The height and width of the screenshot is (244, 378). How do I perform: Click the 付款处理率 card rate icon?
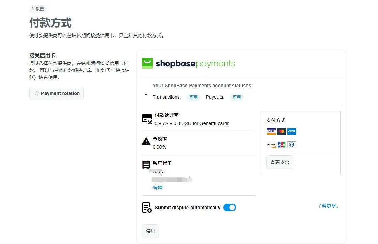[147, 119]
